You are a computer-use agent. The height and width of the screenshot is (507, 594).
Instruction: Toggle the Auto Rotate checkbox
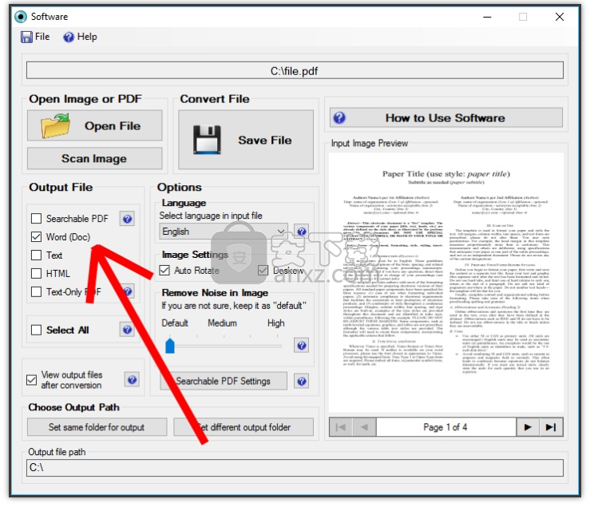coord(164,271)
